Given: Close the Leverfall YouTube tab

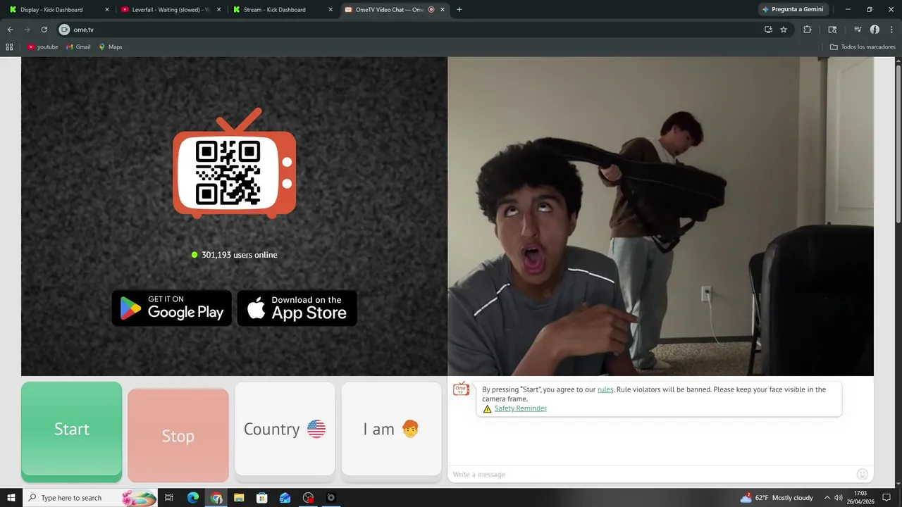Looking at the screenshot, I should click(218, 10).
